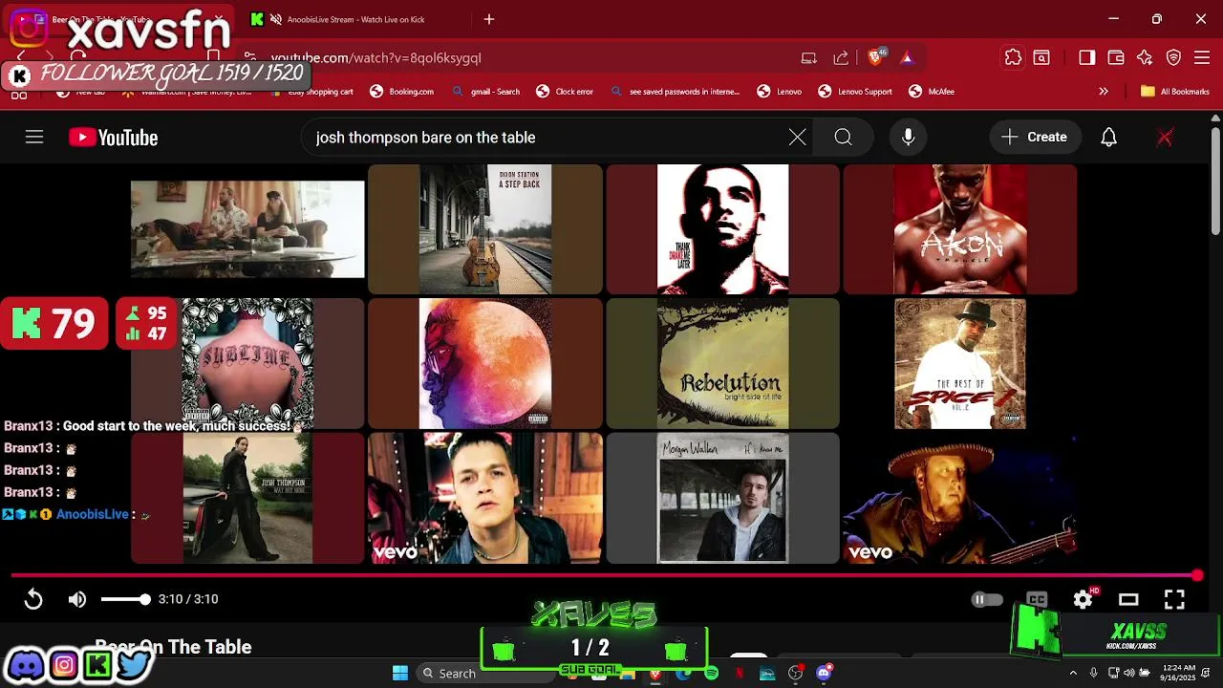Open All Bookmarks folder
The image size is (1223, 688).
pyautogui.click(x=1175, y=92)
